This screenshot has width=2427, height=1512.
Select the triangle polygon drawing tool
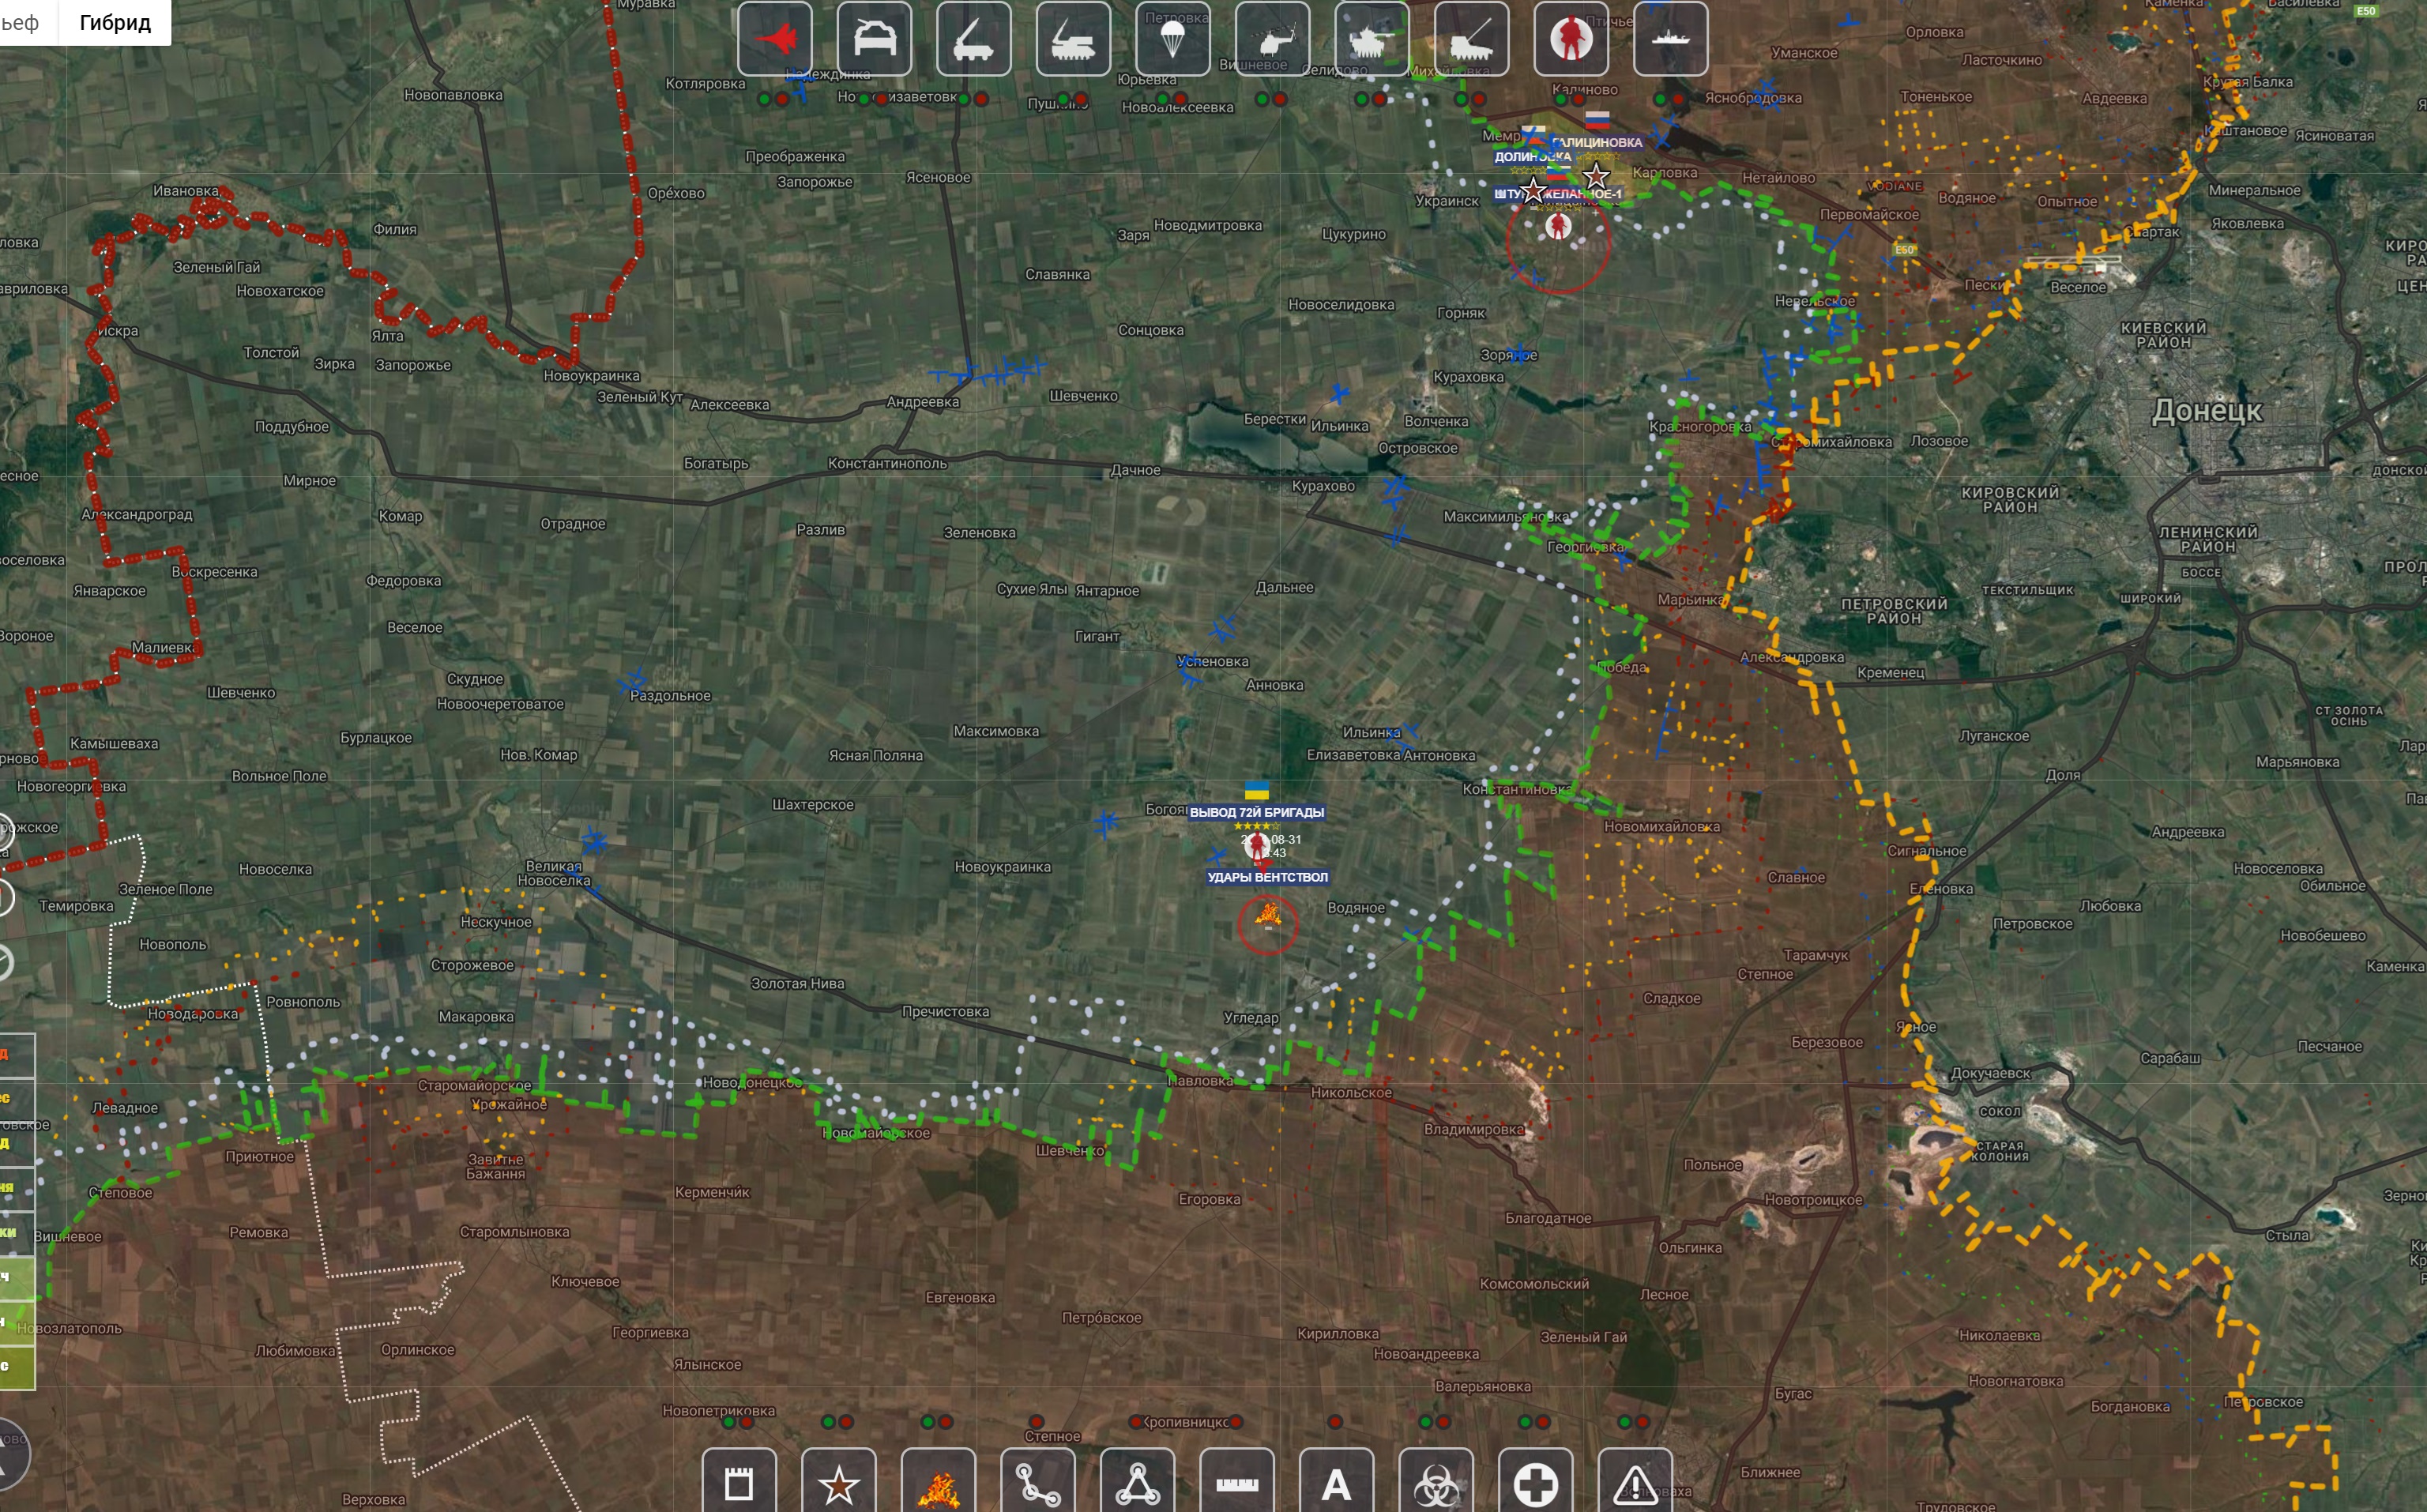tap(1138, 1484)
